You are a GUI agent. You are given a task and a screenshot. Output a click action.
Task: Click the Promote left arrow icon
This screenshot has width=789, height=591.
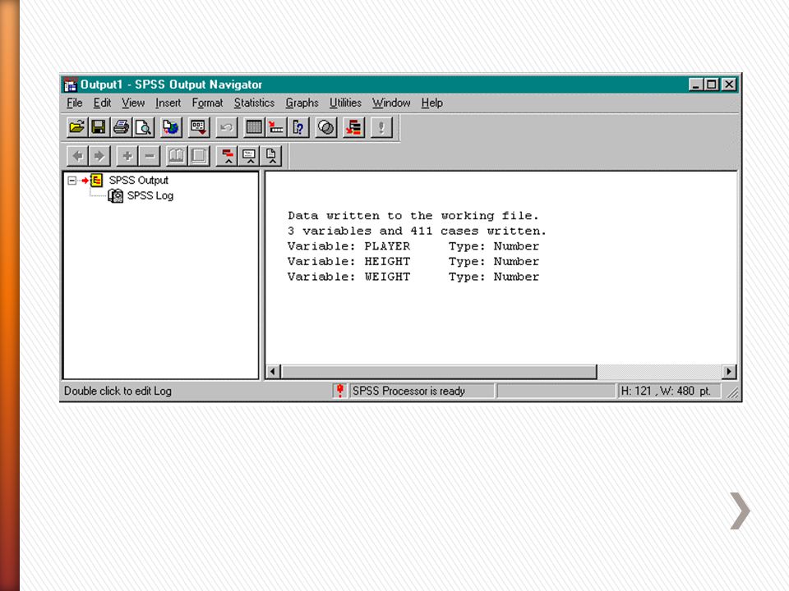(77, 156)
